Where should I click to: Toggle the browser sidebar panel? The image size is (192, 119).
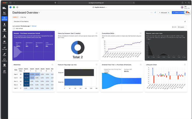pos(11,3)
